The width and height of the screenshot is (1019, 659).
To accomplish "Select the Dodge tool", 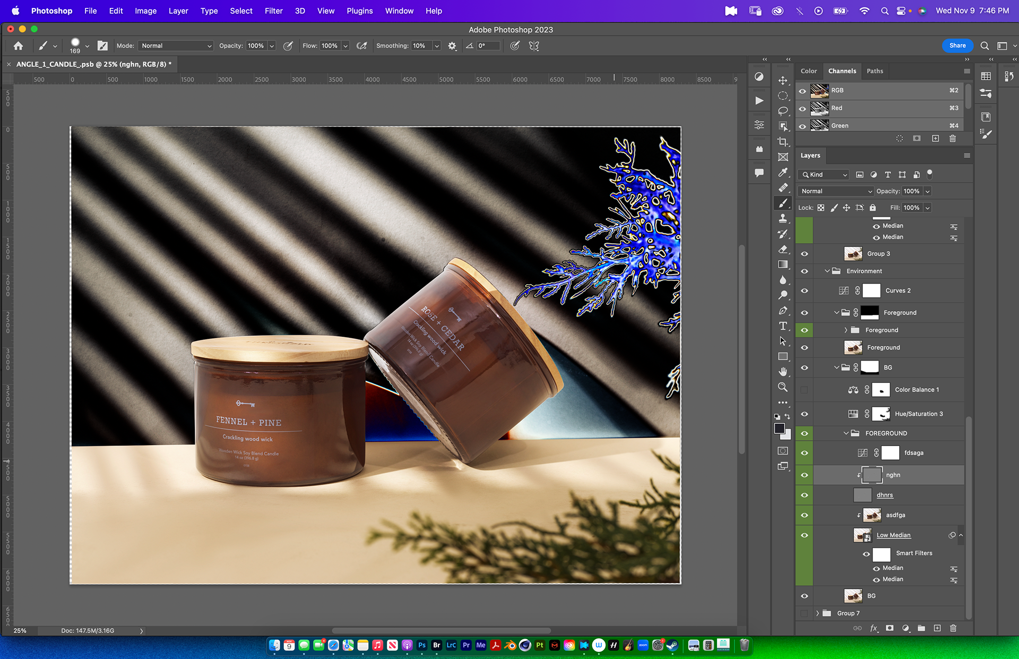I will tap(783, 295).
